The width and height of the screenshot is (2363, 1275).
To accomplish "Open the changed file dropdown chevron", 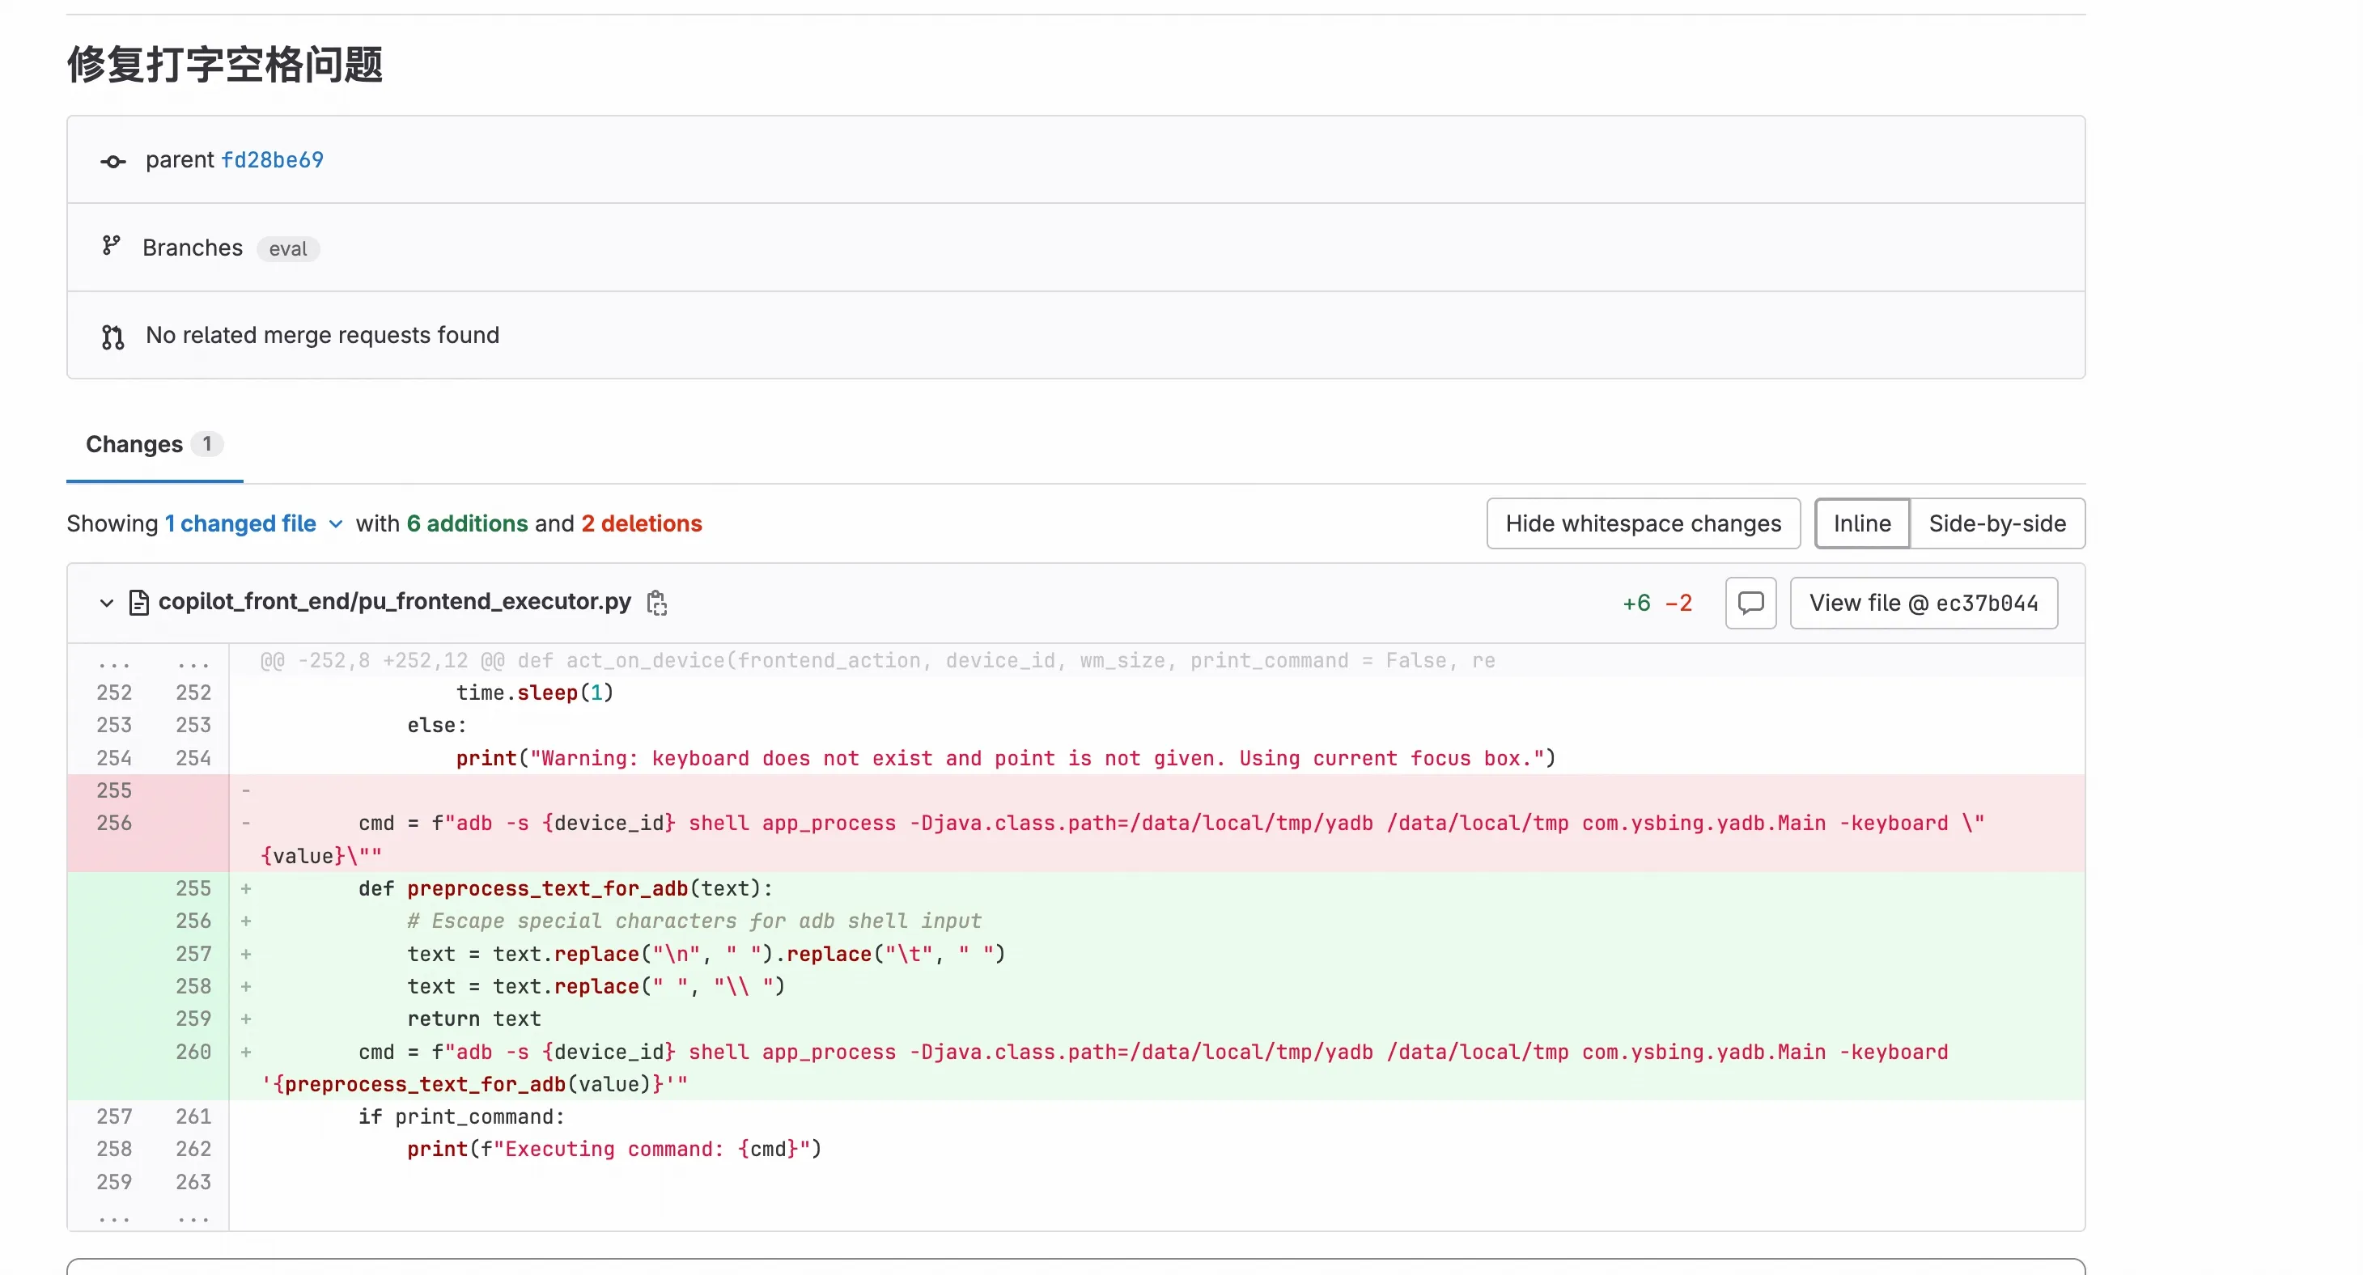I will (x=336, y=523).
